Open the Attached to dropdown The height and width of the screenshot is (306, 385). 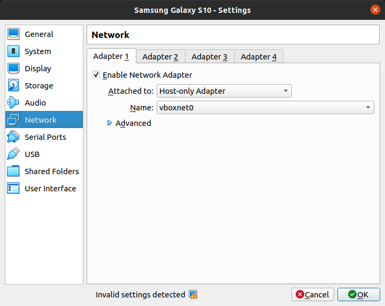pos(224,91)
